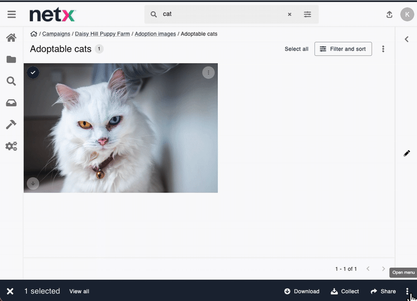
Task: Open the hamburger navigation menu
Action: [11, 15]
